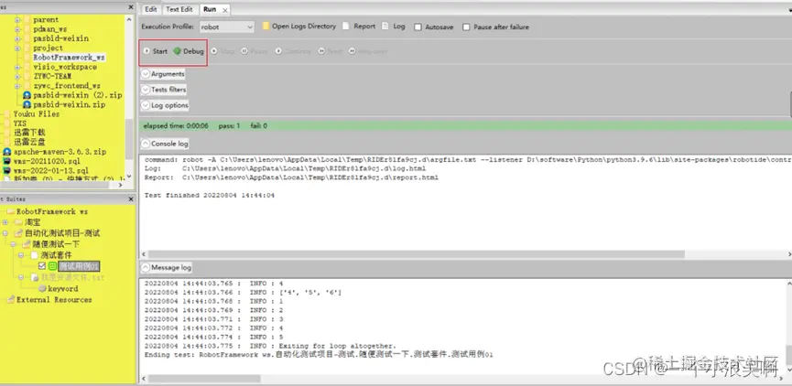This screenshot has height=386, width=792.
Task: Expand the pdman_ws folder node
Action: (x=17, y=29)
